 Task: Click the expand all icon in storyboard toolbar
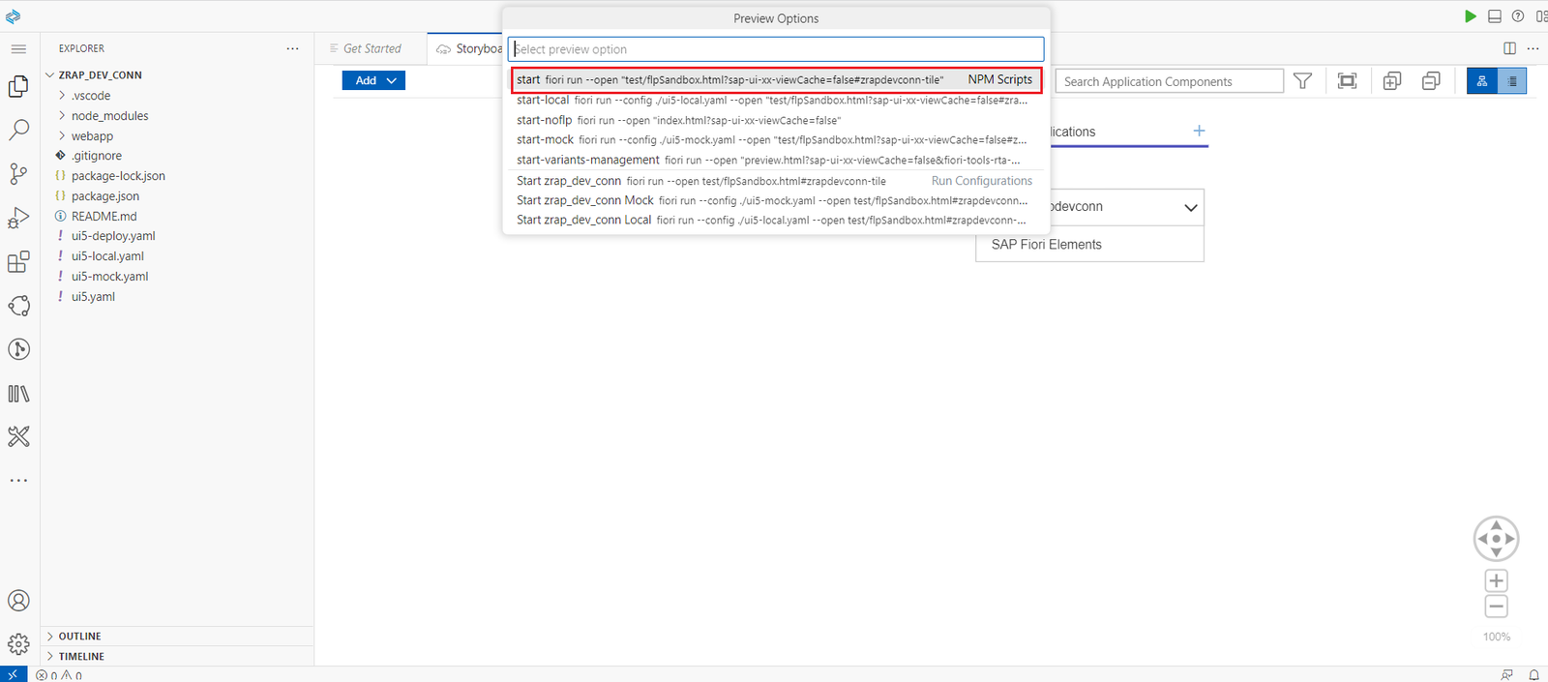pos(1392,81)
